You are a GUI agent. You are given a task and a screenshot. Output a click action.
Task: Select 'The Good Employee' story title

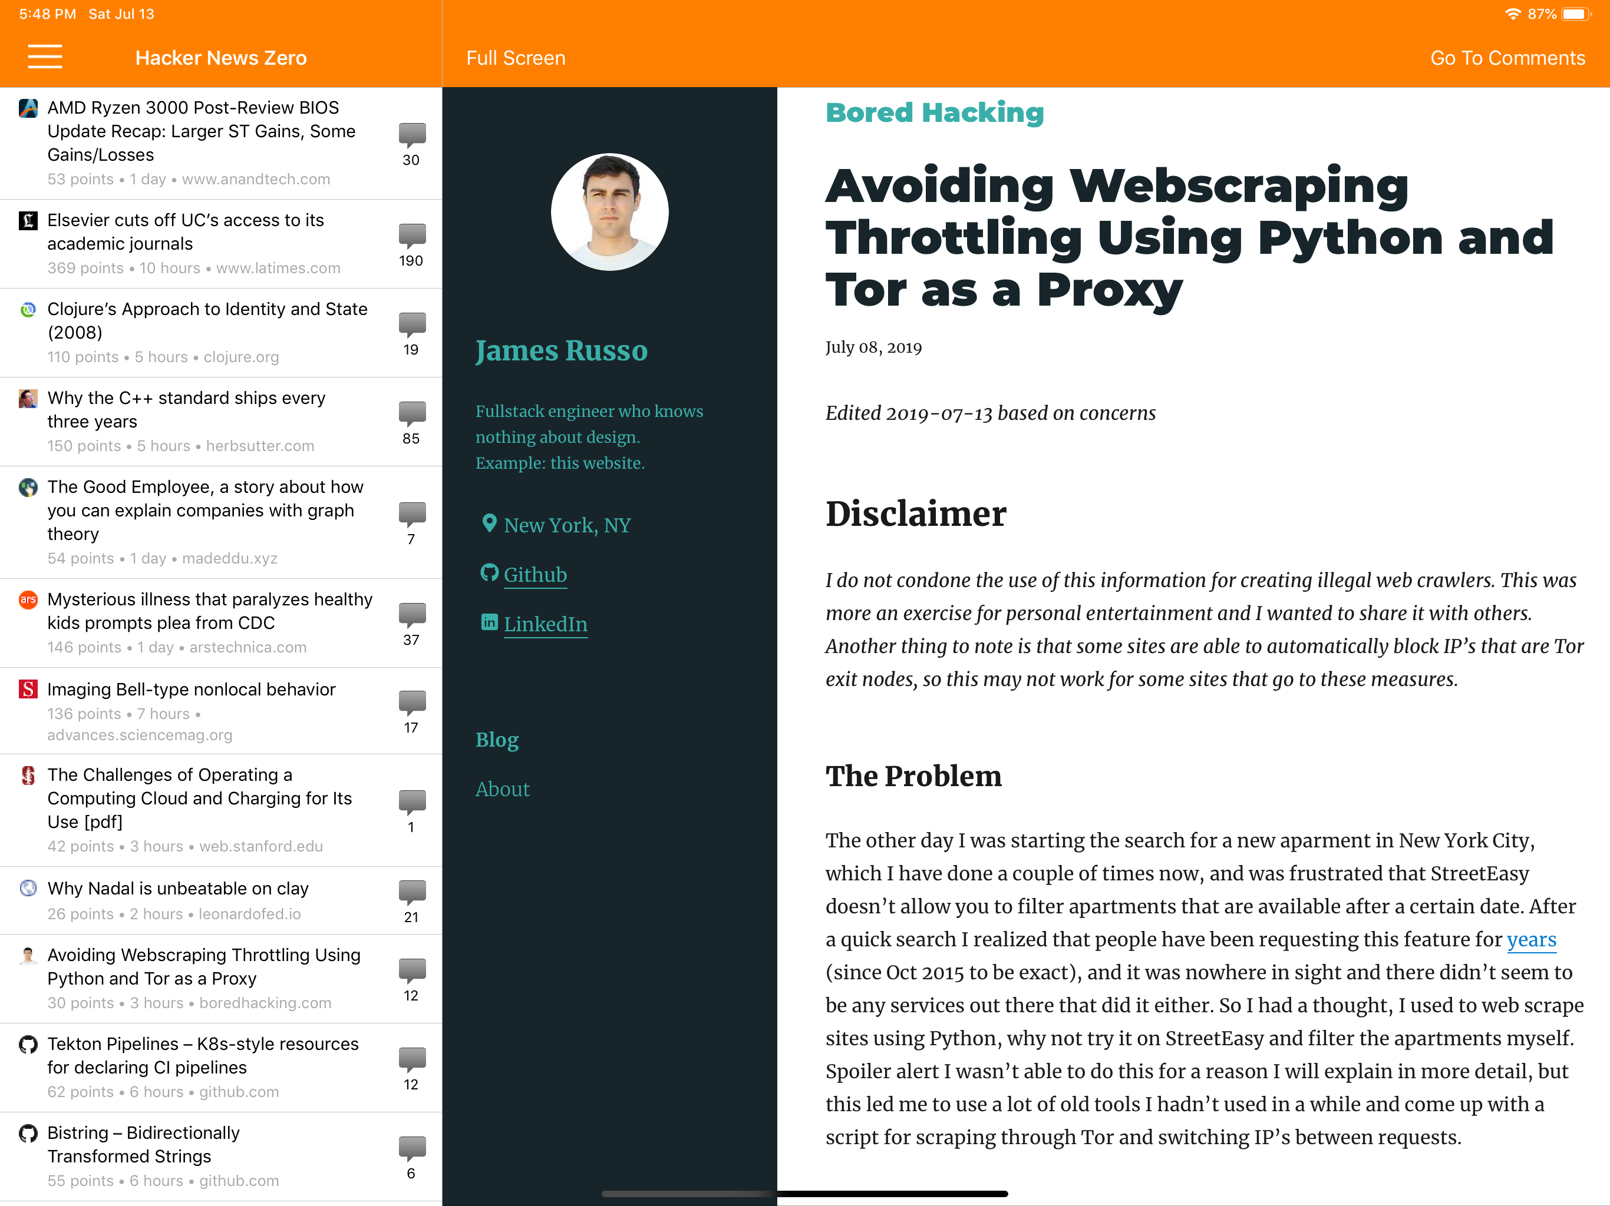pyautogui.click(x=205, y=510)
